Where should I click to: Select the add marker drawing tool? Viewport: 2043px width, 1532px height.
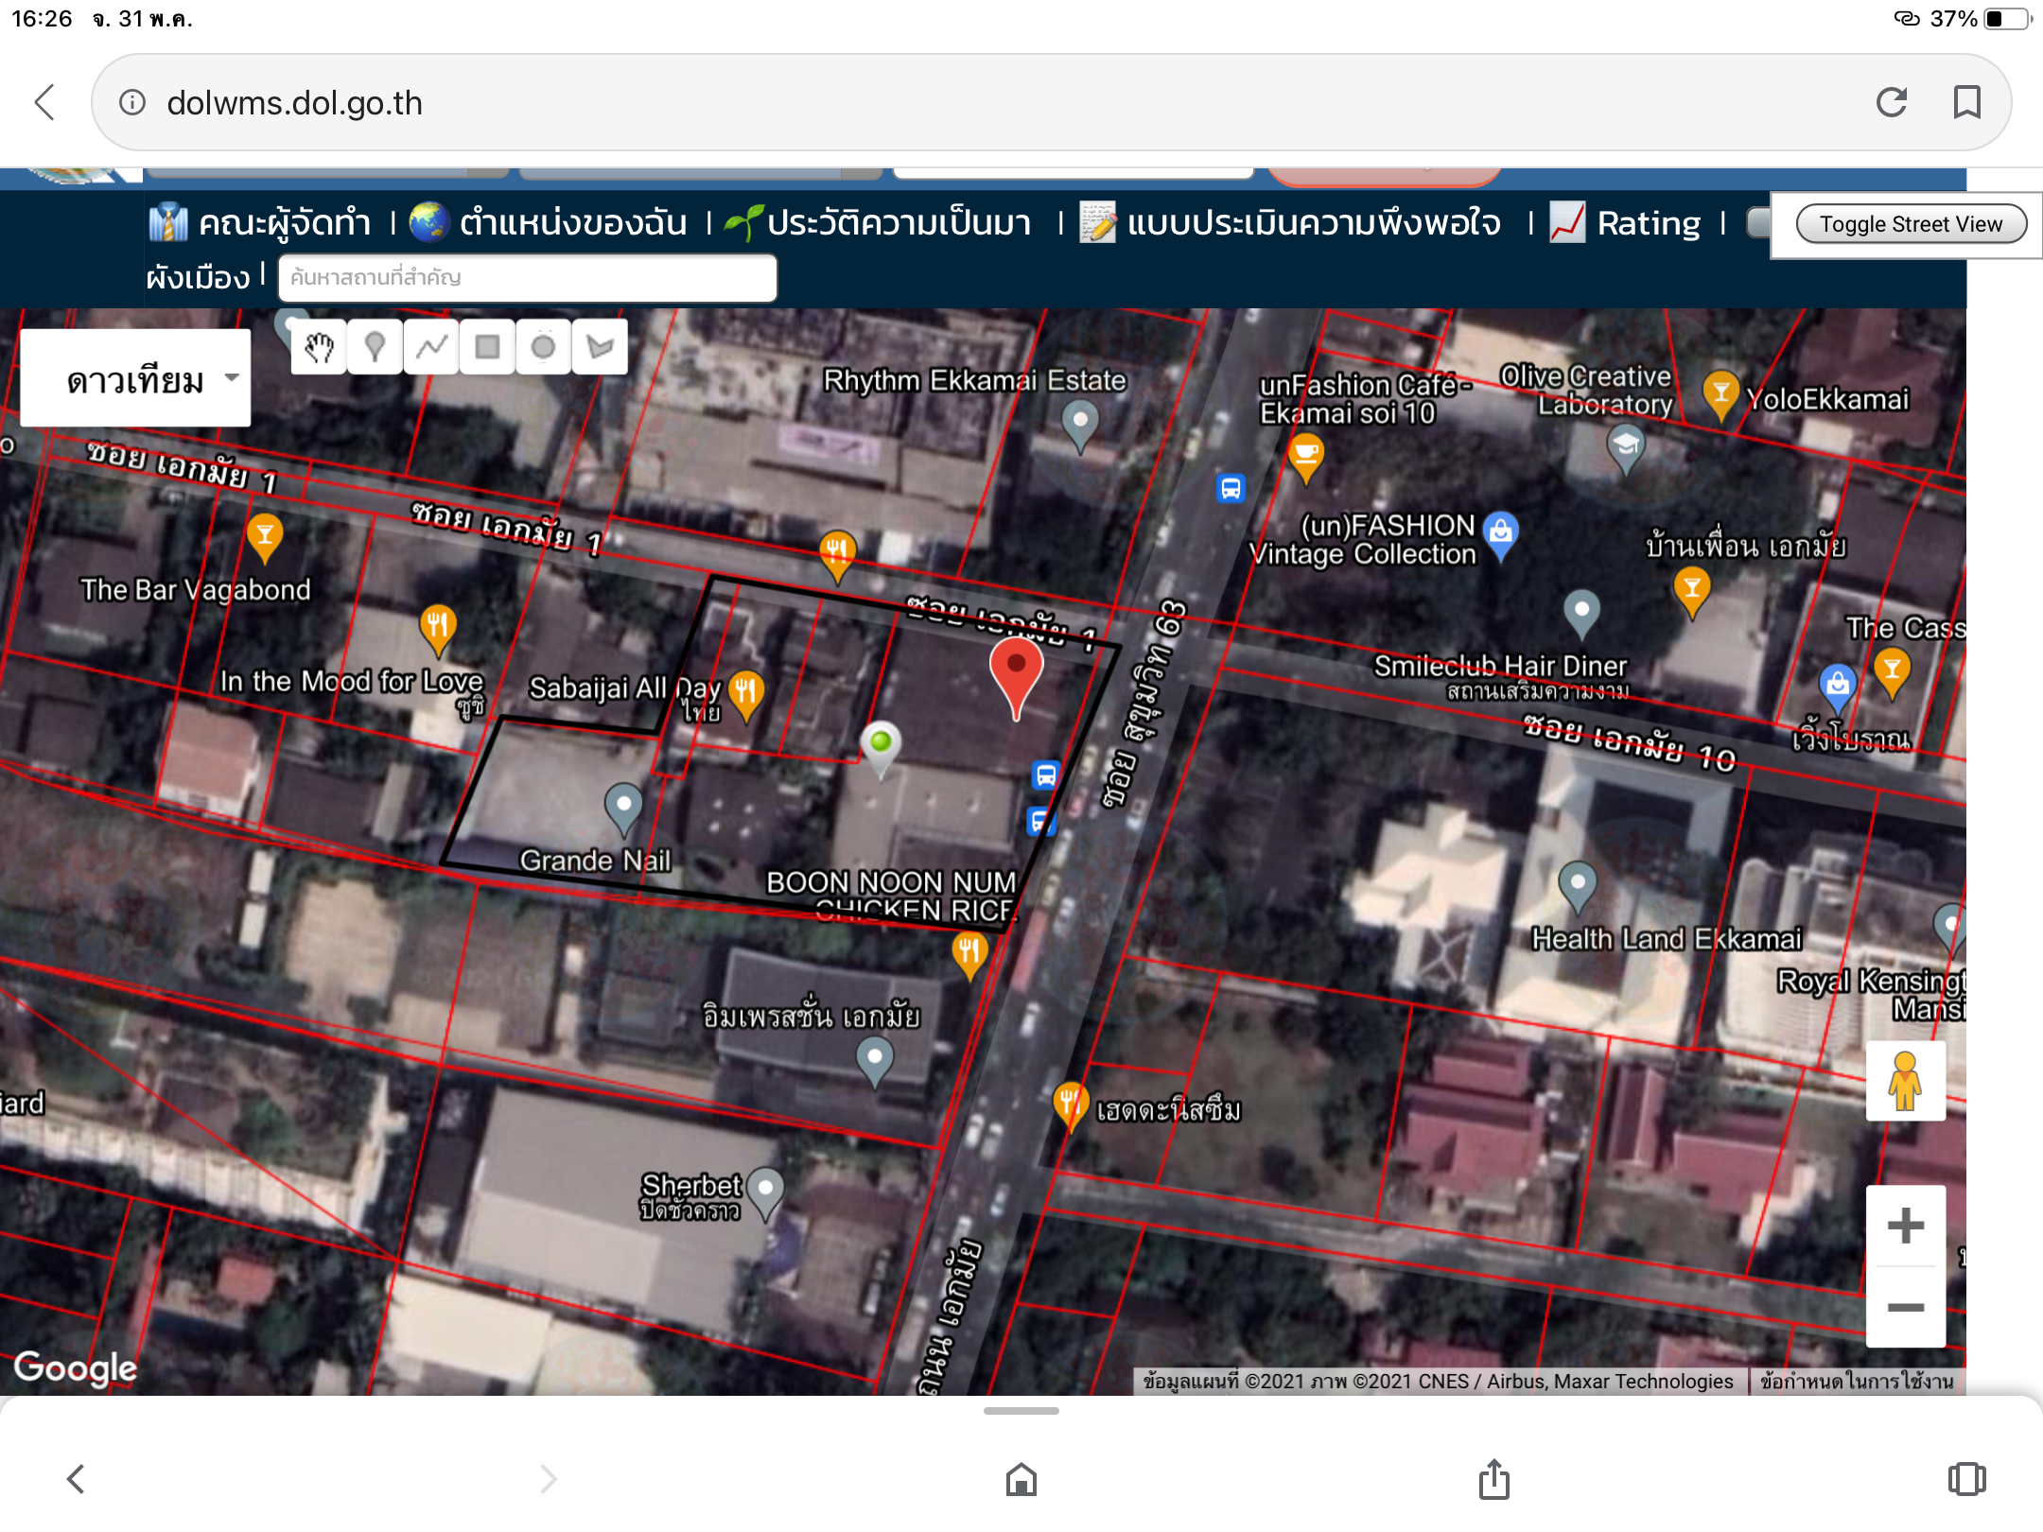[x=375, y=348]
